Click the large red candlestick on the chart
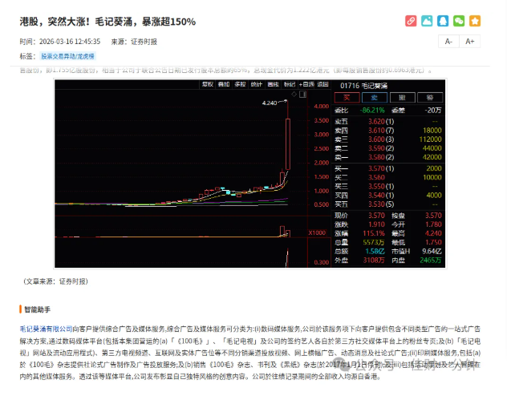This screenshot has height=400, width=507. pyautogui.click(x=288, y=143)
